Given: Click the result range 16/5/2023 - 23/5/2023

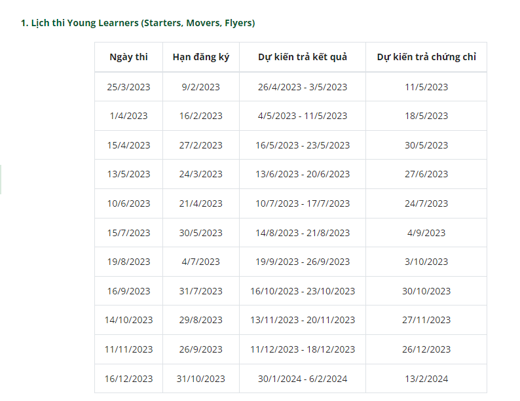Looking at the screenshot, I should pyautogui.click(x=303, y=145).
